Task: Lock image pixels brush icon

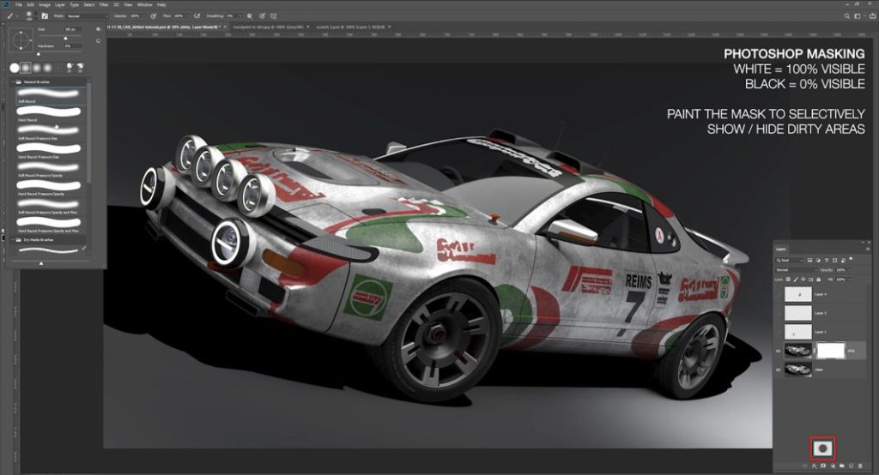Action: coord(796,280)
